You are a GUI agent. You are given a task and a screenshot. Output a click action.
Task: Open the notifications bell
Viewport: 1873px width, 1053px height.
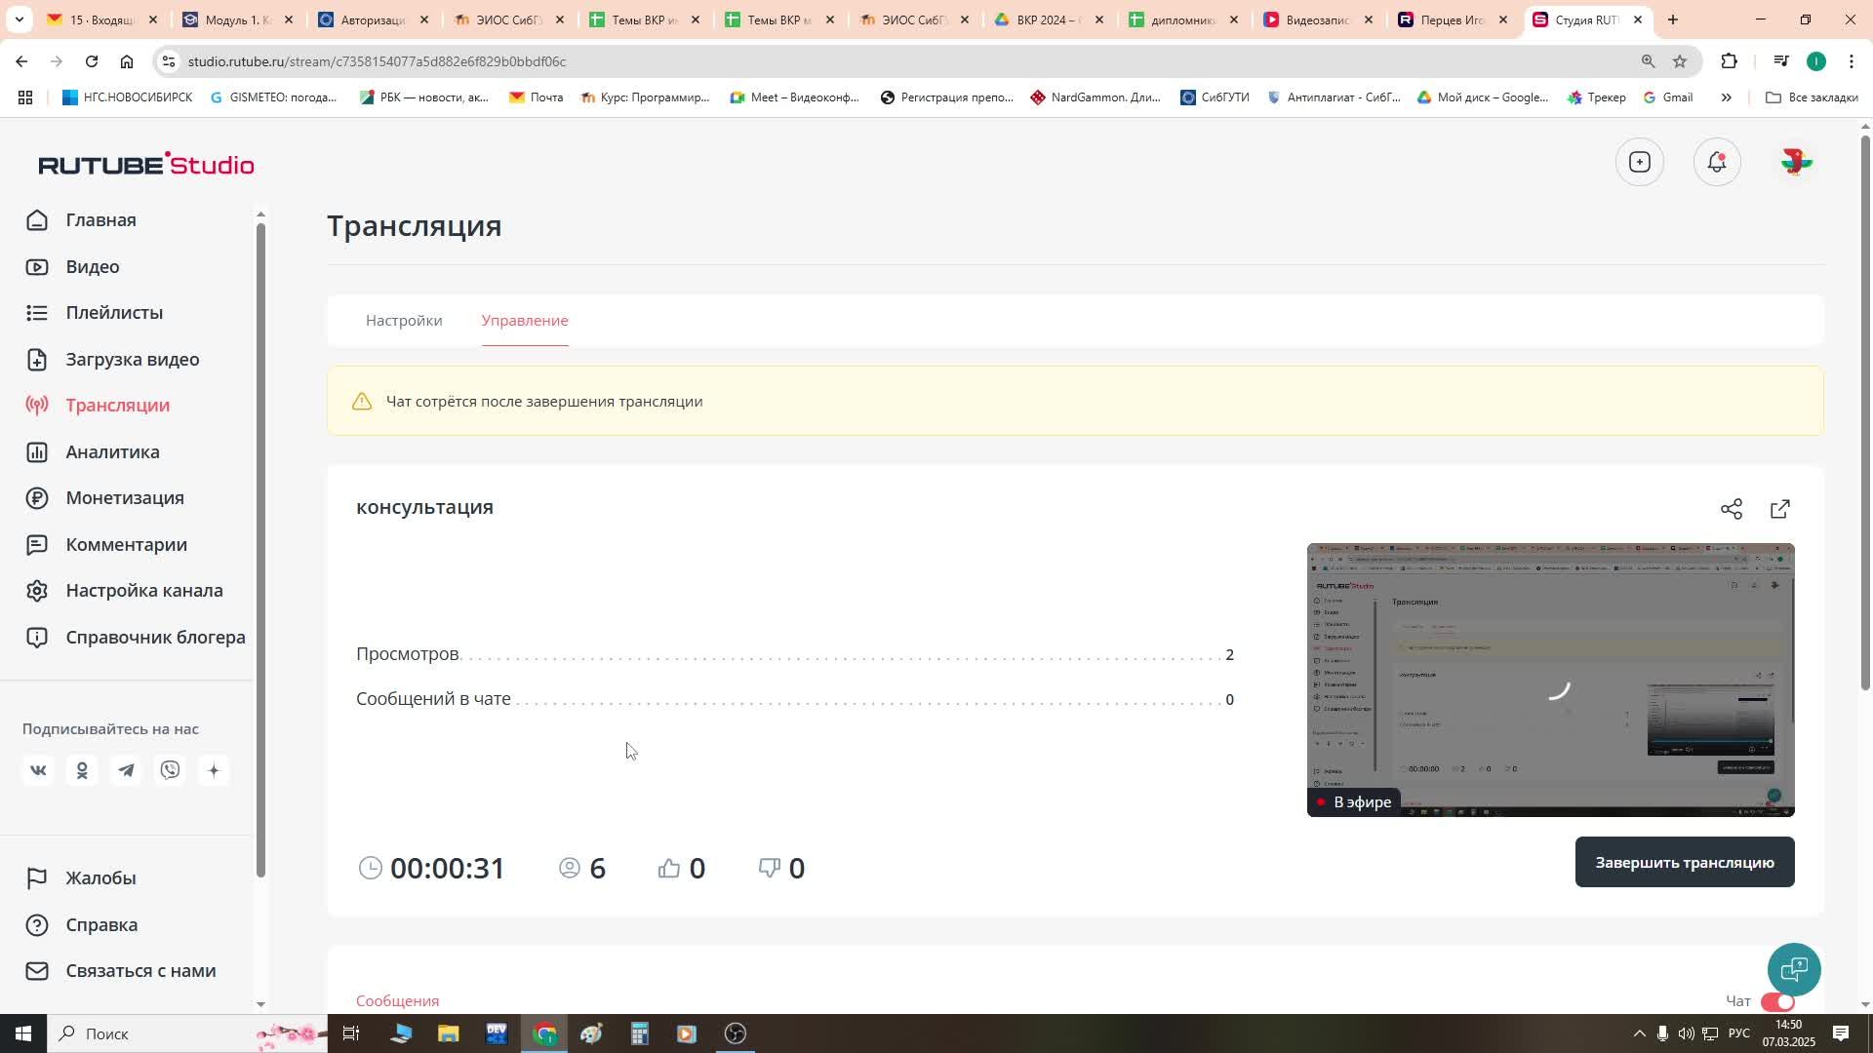1716,162
